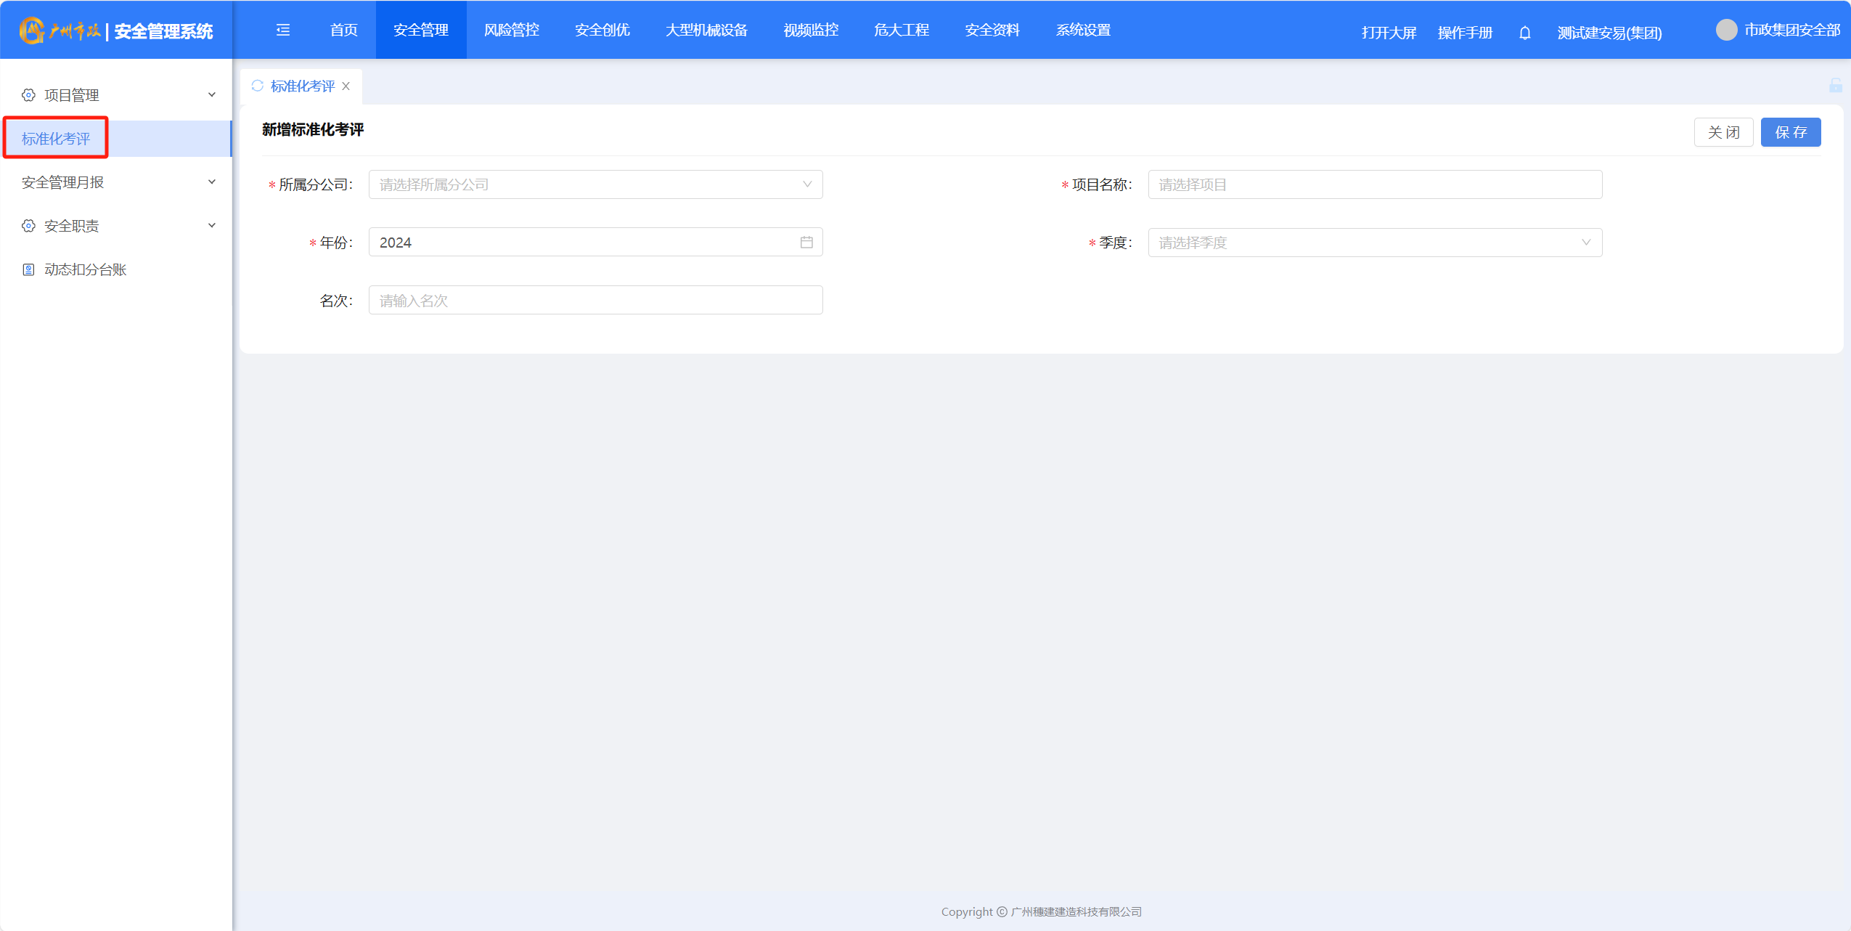Click the user avatar circle
Image resolution: width=1851 pixels, height=931 pixels.
1726,30
